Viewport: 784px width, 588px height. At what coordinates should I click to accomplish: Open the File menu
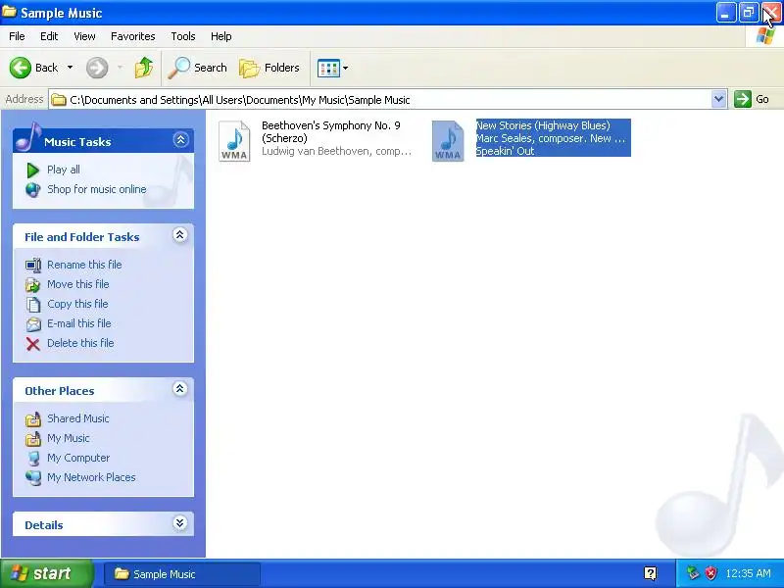[x=17, y=36]
